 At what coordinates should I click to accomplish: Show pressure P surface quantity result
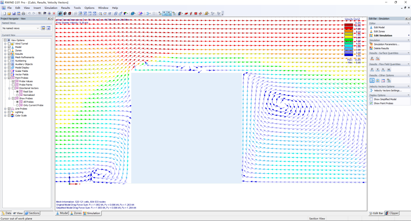pyautogui.click(x=372, y=58)
